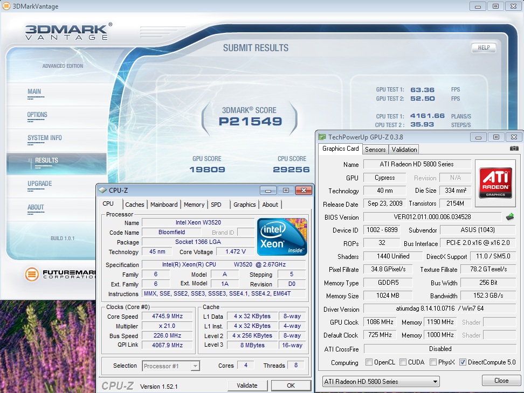Click the Memory Size 1024 MB field

click(x=388, y=296)
